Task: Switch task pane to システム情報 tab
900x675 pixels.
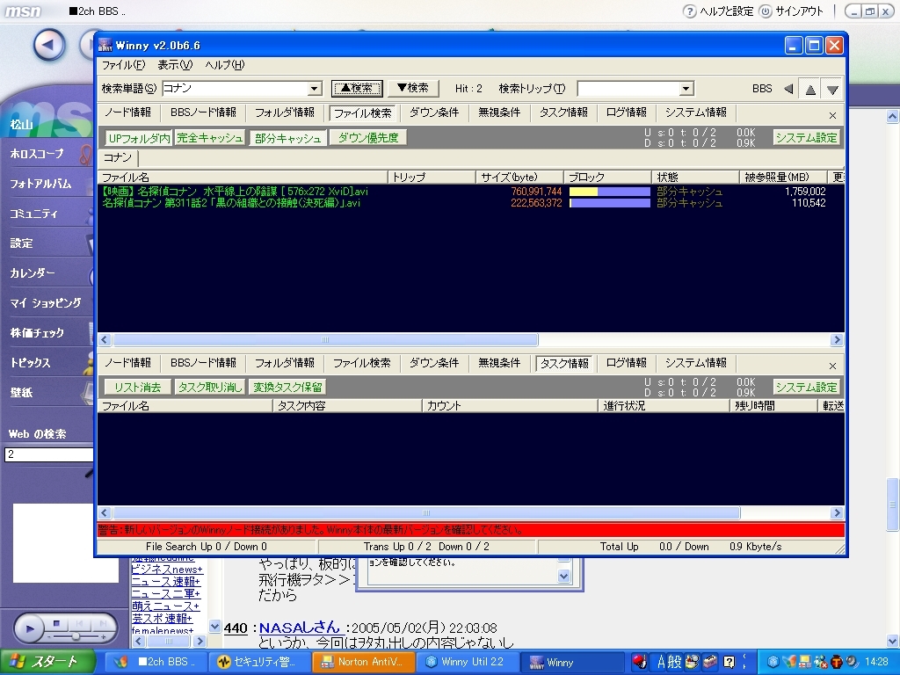Action: [696, 363]
